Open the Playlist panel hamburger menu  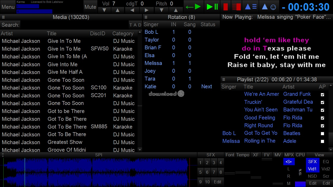[x=224, y=79]
